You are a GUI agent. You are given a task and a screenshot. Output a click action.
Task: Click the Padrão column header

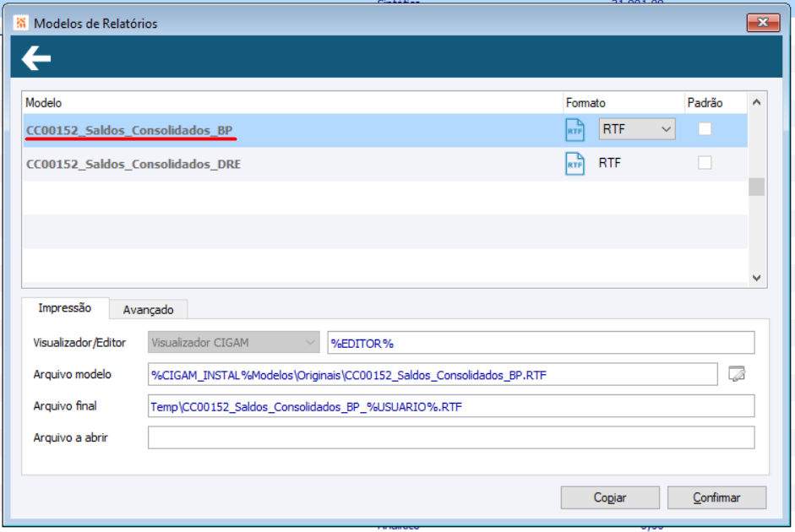click(716, 103)
